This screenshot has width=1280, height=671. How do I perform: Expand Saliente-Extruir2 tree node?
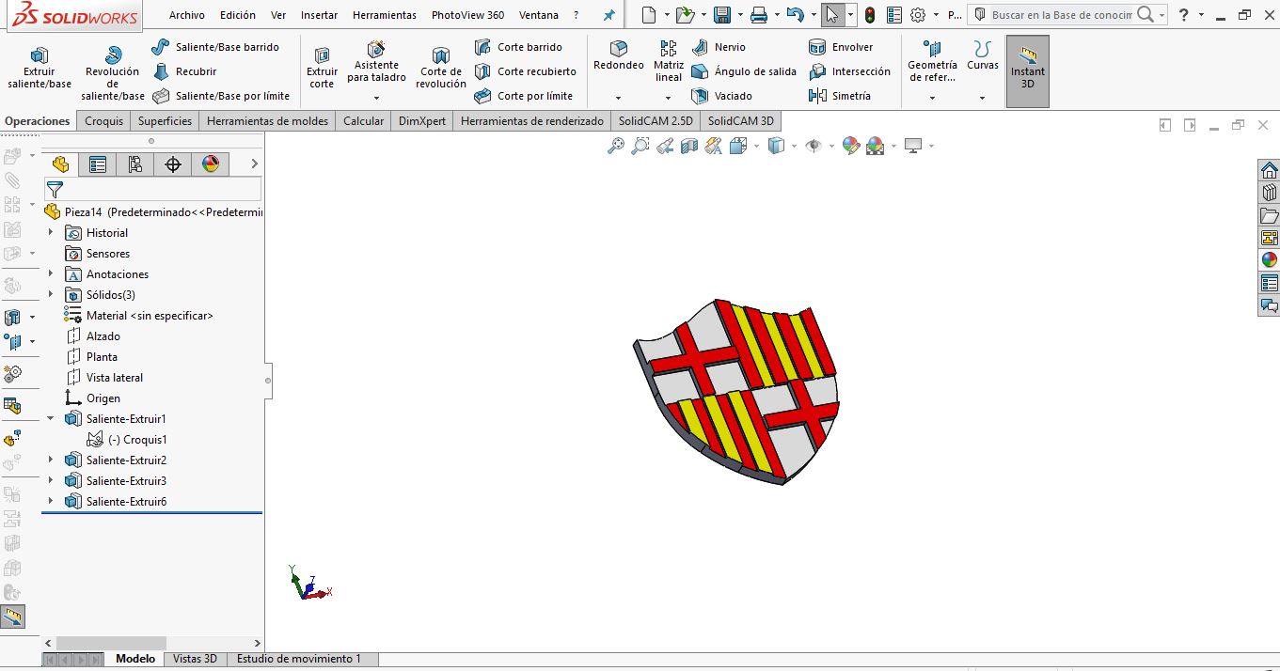point(51,460)
